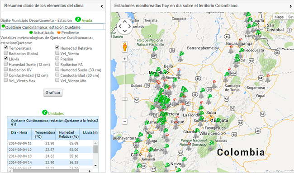The width and height of the screenshot is (294, 173).
Task: Check the Vel_Viento Max option
Action: tap(6, 80)
